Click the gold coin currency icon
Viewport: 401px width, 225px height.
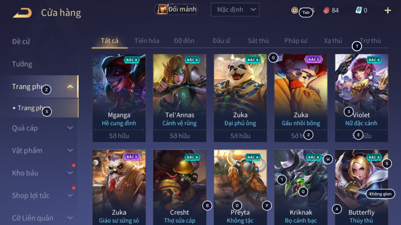pos(295,10)
